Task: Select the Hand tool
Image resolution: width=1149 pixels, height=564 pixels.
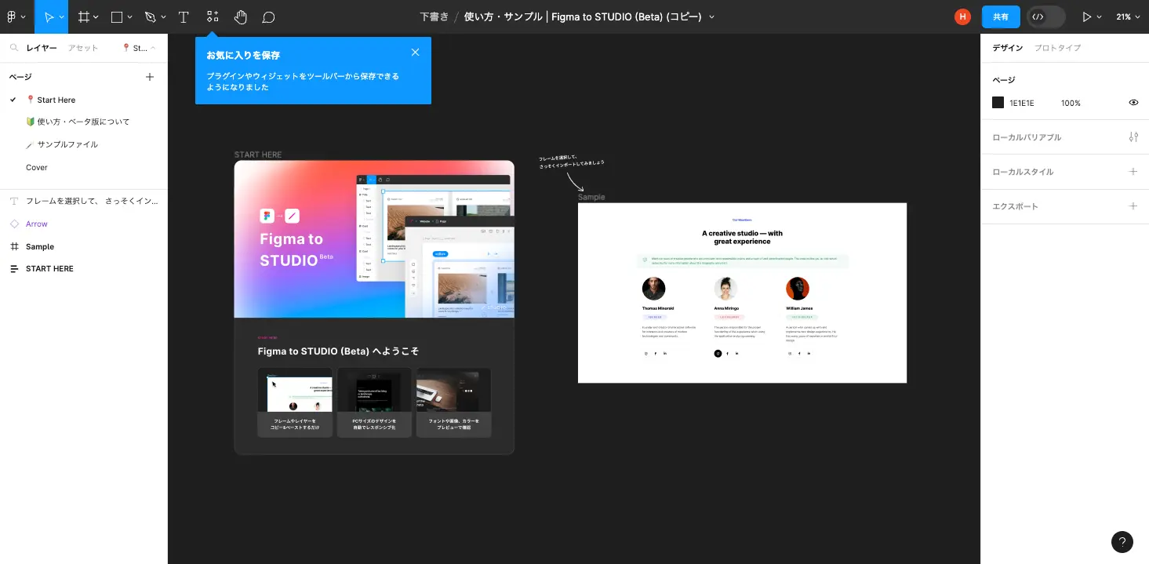Action: [x=241, y=16]
